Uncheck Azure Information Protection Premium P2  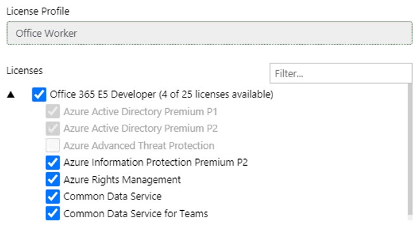[53, 163]
